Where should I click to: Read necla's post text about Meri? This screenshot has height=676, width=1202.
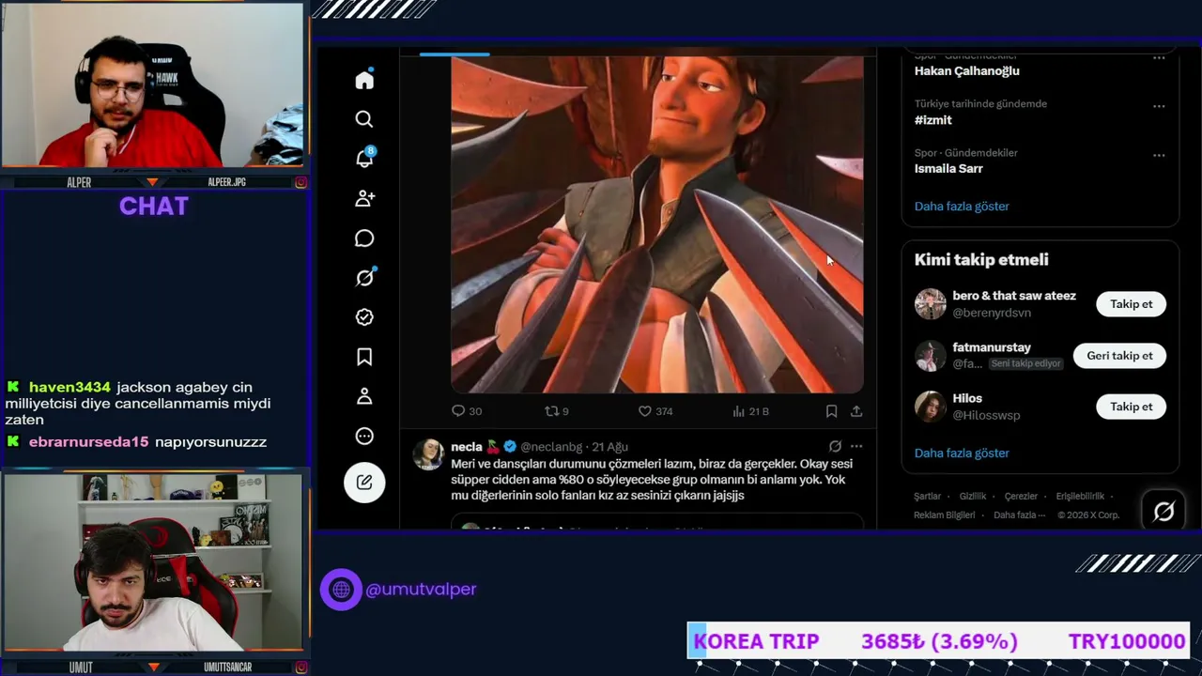652,480
